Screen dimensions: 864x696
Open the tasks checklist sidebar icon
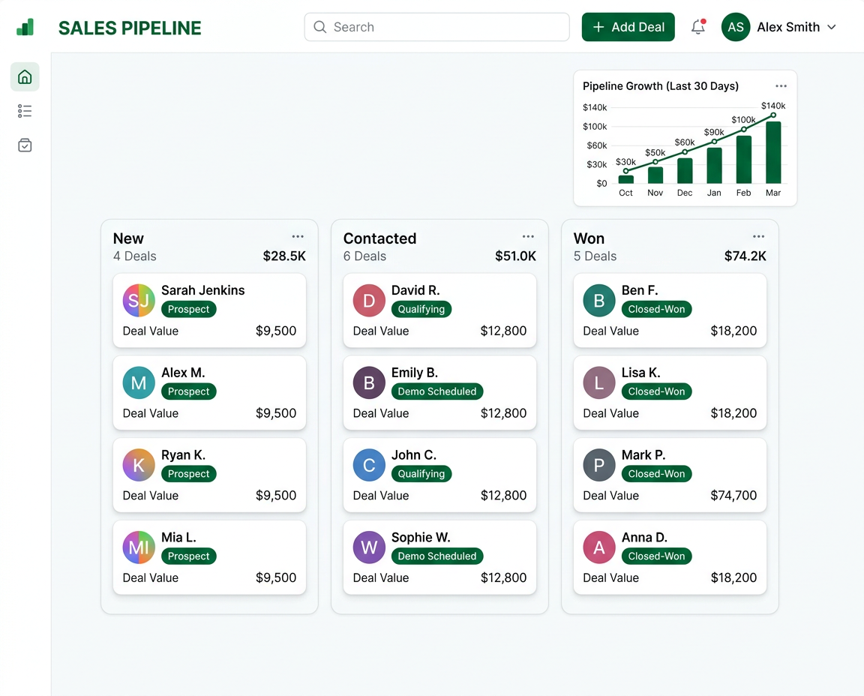(x=25, y=145)
